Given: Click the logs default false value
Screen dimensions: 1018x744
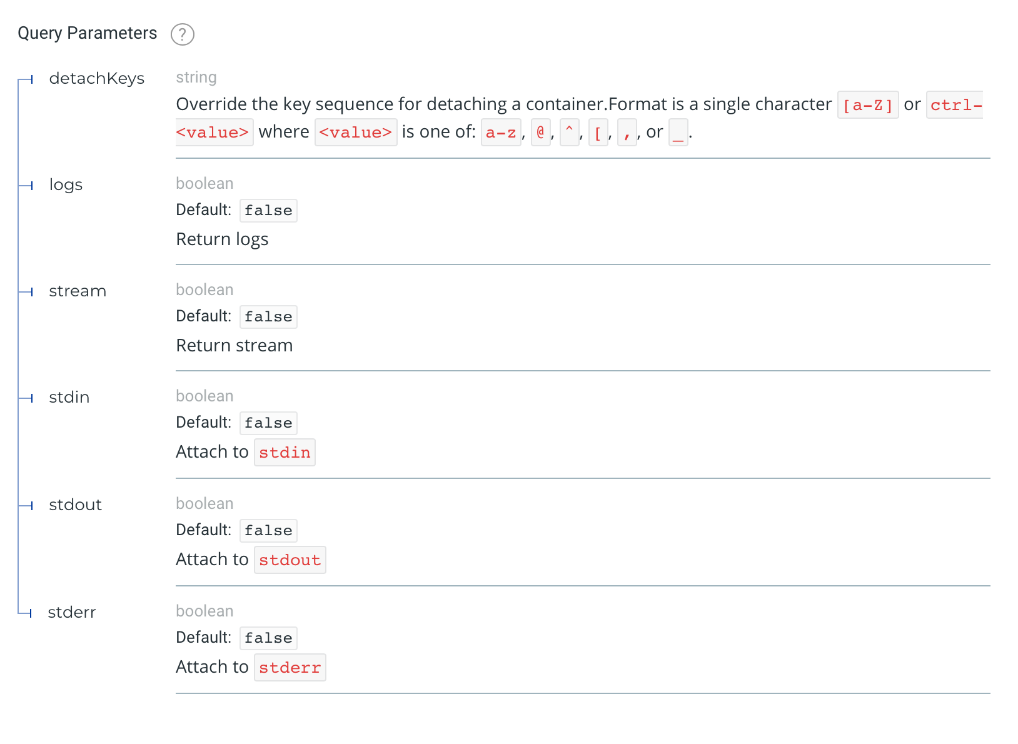Looking at the screenshot, I should click(268, 211).
